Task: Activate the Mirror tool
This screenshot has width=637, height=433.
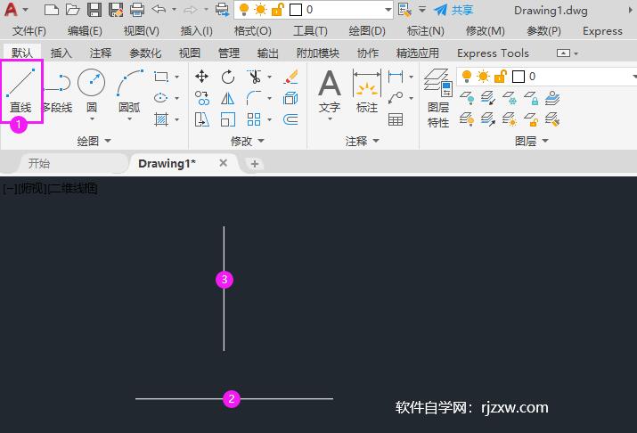Action: (x=228, y=98)
